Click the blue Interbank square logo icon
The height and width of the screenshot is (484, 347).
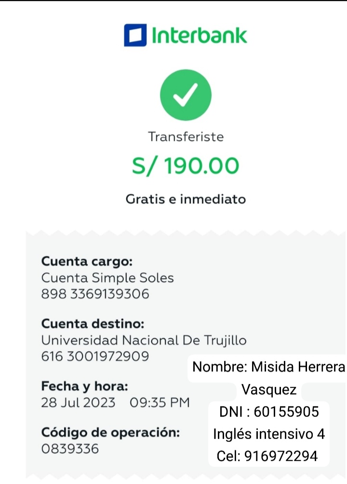pyautogui.click(x=135, y=36)
